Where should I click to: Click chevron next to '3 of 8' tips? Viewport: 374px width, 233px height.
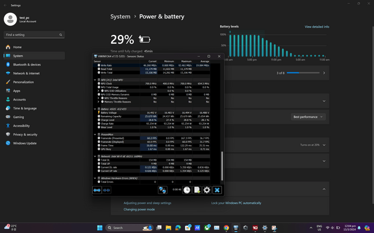coord(324,73)
